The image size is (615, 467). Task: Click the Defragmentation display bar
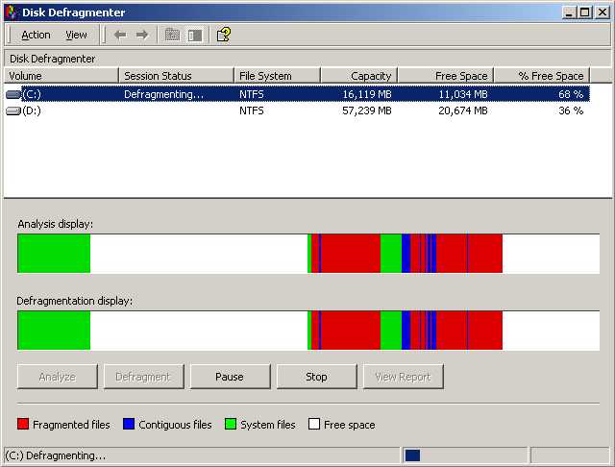(x=308, y=331)
